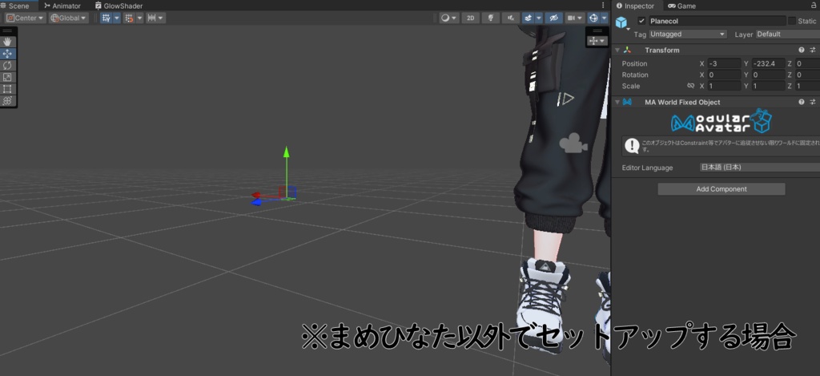
Task: Open MA World Fixed Object preset icon
Action: [813, 102]
